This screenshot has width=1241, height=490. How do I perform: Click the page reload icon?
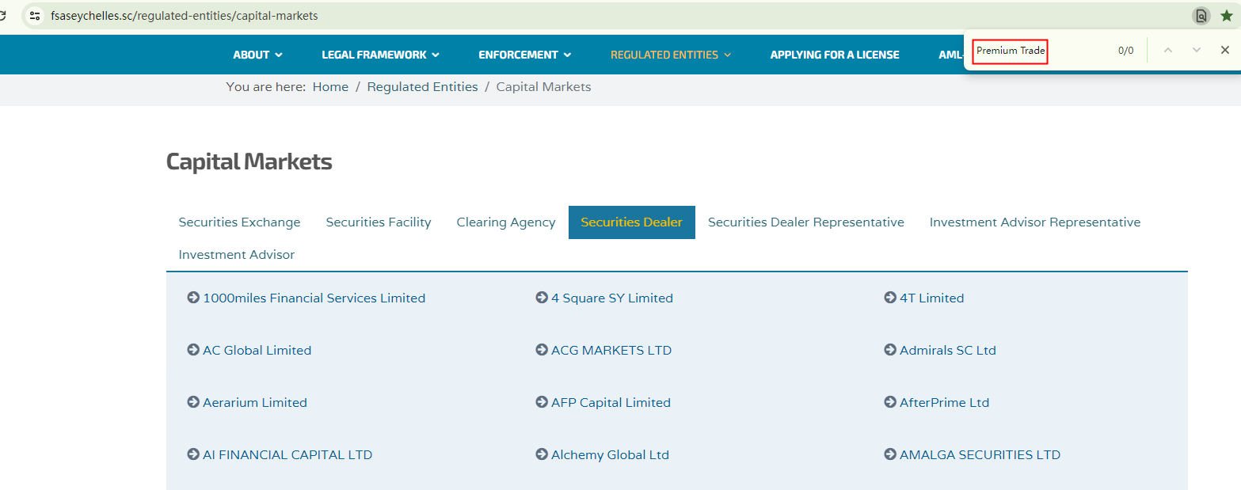[3, 15]
